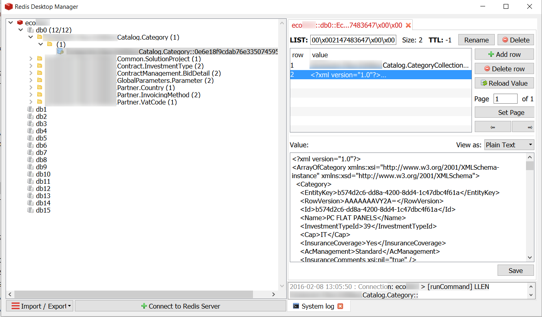Click the folder icon beside the (1) subfolder
The width and height of the screenshot is (542, 317).
click(50, 44)
